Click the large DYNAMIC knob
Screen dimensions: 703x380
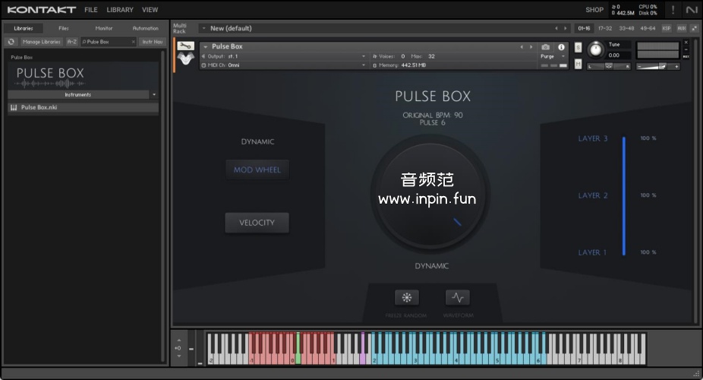(x=430, y=195)
